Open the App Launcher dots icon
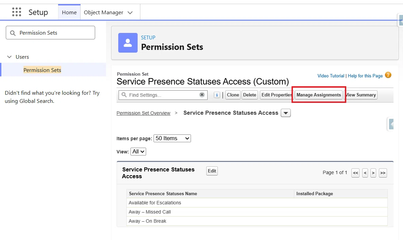 (17, 12)
